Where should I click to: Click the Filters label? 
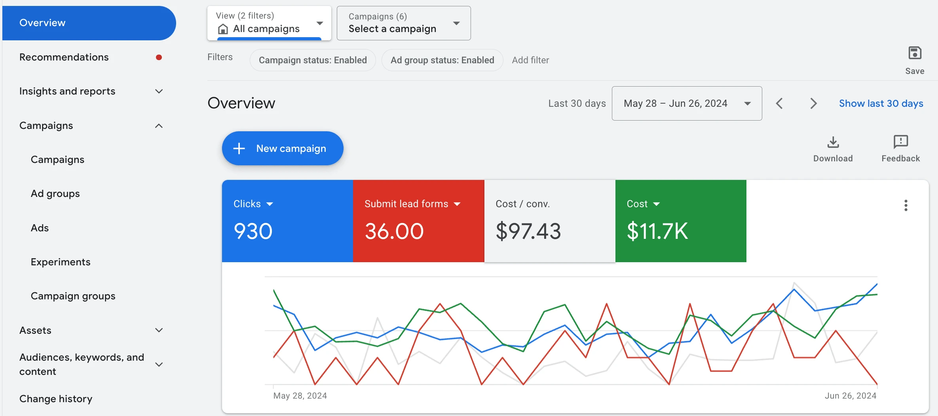coord(220,57)
